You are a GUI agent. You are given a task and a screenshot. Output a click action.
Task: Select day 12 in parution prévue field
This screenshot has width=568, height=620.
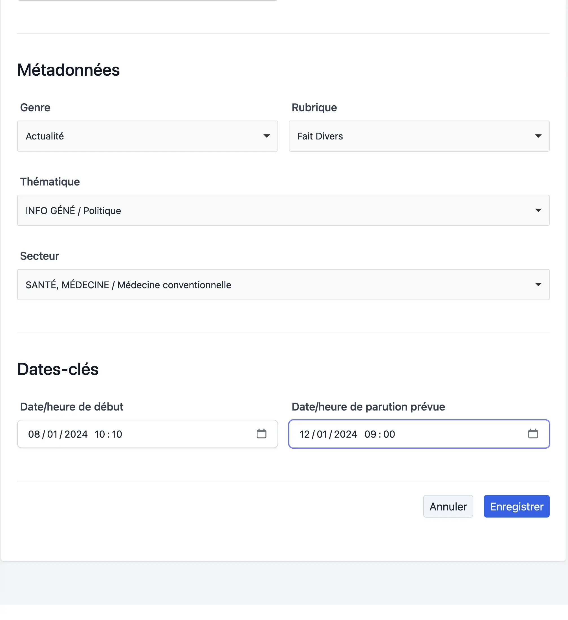tap(305, 434)
